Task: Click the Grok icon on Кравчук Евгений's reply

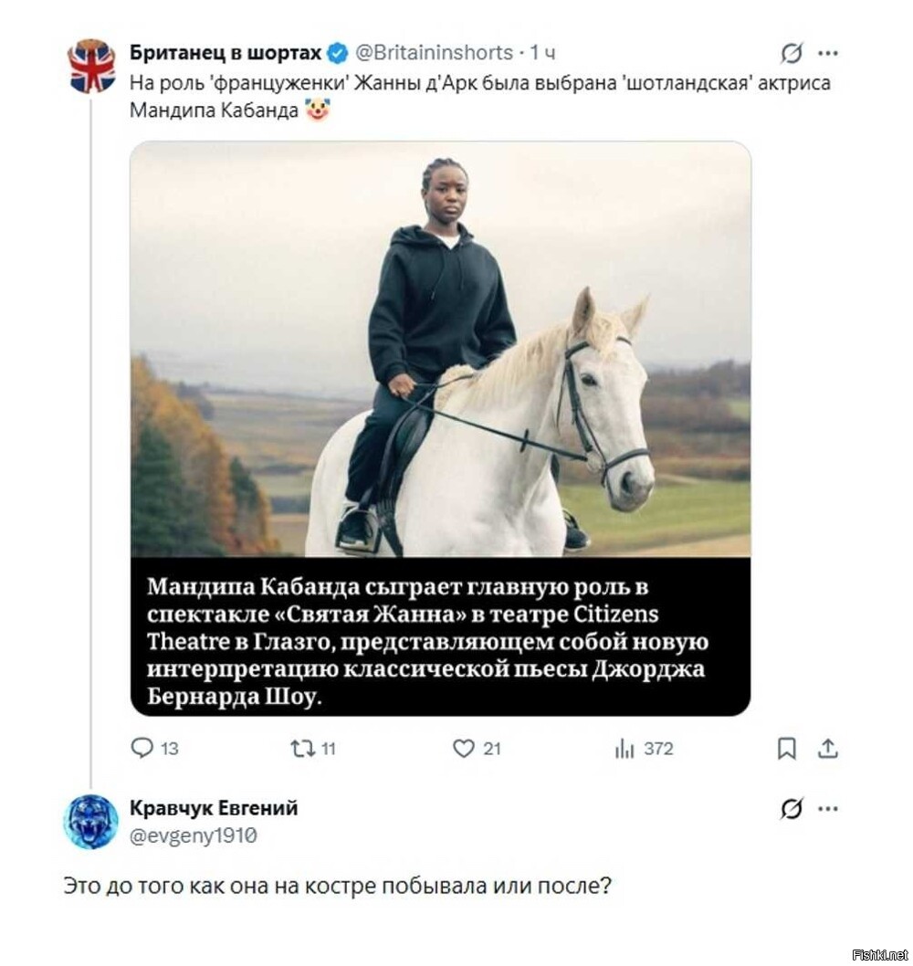Action: (792, 808)
